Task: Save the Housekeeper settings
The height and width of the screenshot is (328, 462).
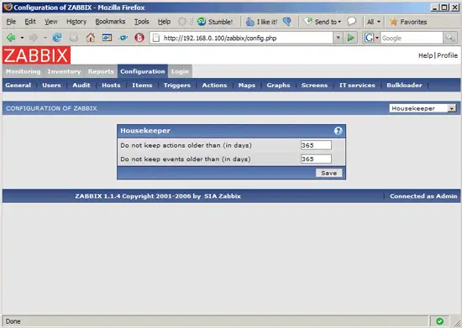Action: 328,173
